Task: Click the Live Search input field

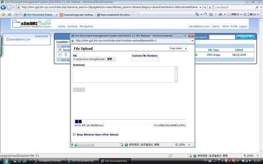Action: click(235, 7)
